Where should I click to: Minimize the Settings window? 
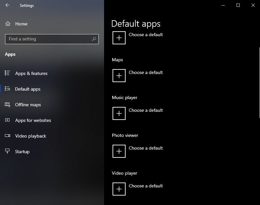tap(223, 5)
